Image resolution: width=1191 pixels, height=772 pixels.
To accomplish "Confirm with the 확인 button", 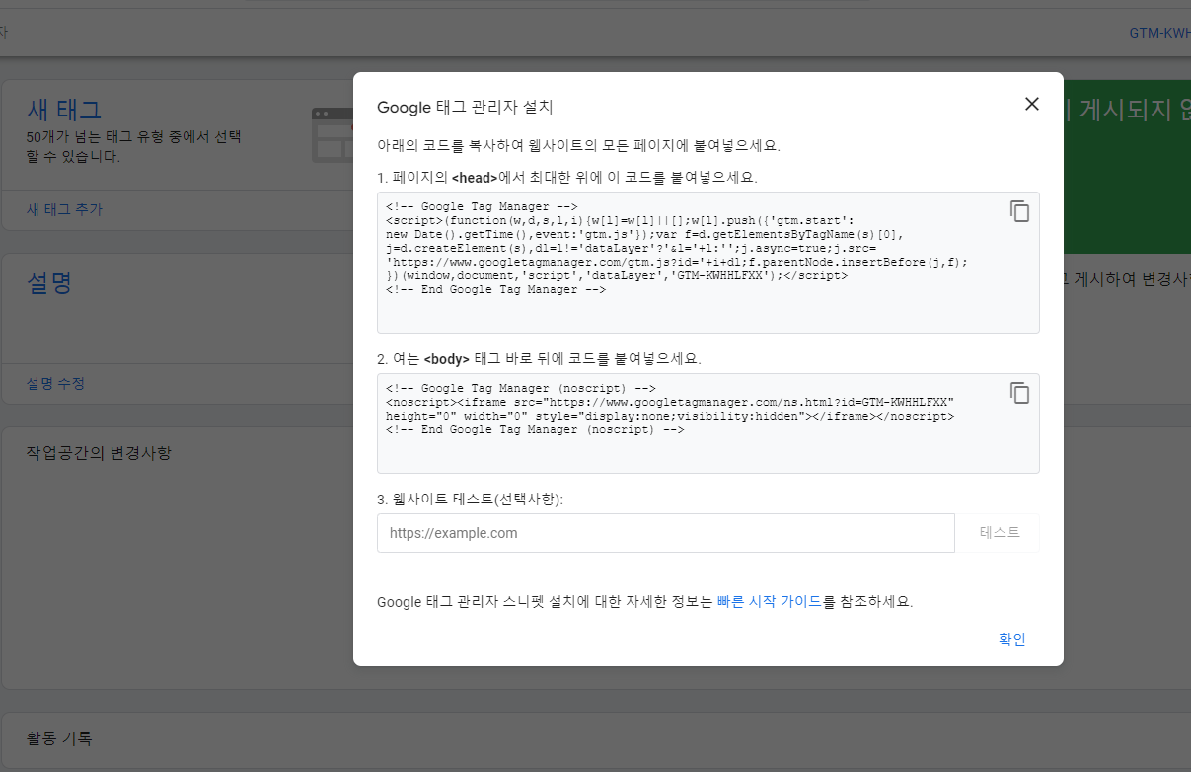I will point(1012,639).
